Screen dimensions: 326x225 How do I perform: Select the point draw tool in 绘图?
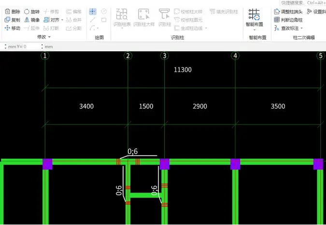coord(93,12)
